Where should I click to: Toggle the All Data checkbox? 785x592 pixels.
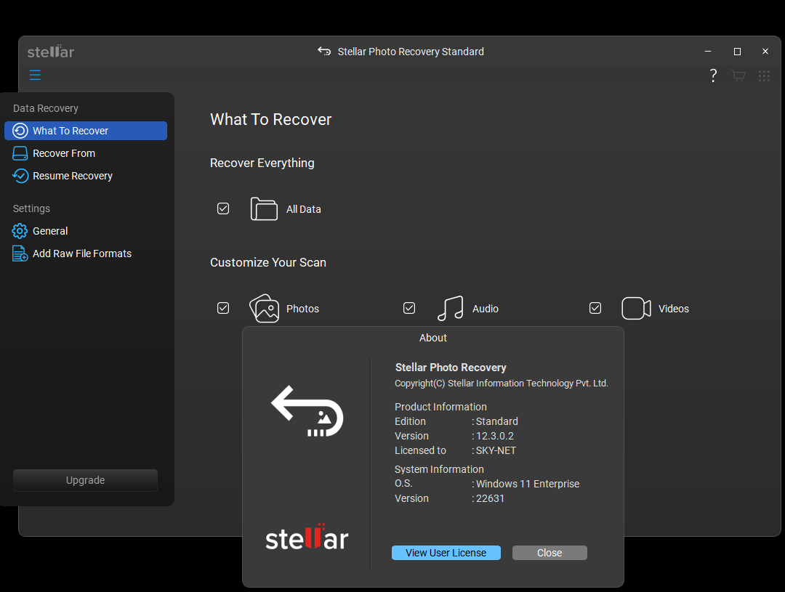pos(223,208)
